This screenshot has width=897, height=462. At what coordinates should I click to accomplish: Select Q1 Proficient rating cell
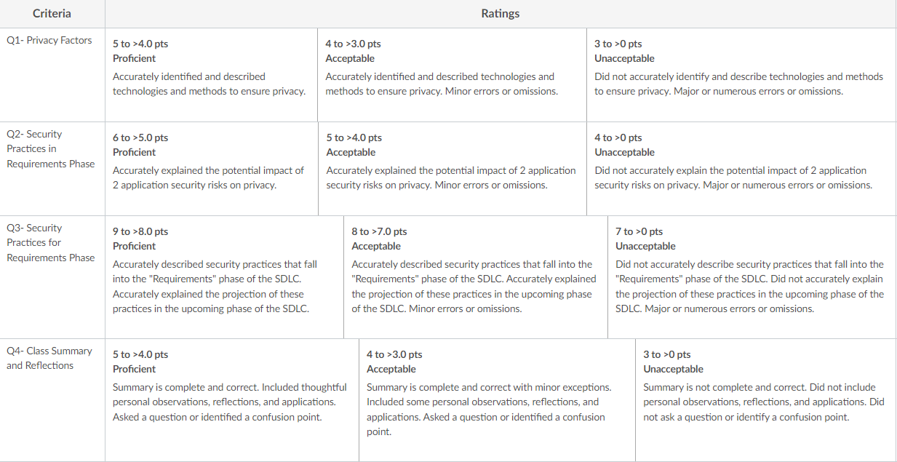click(x=211, y=75)
